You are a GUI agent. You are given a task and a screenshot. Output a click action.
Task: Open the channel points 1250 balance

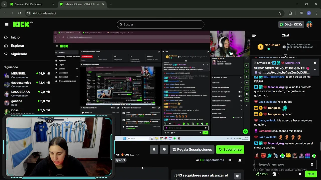click(262, 174)
